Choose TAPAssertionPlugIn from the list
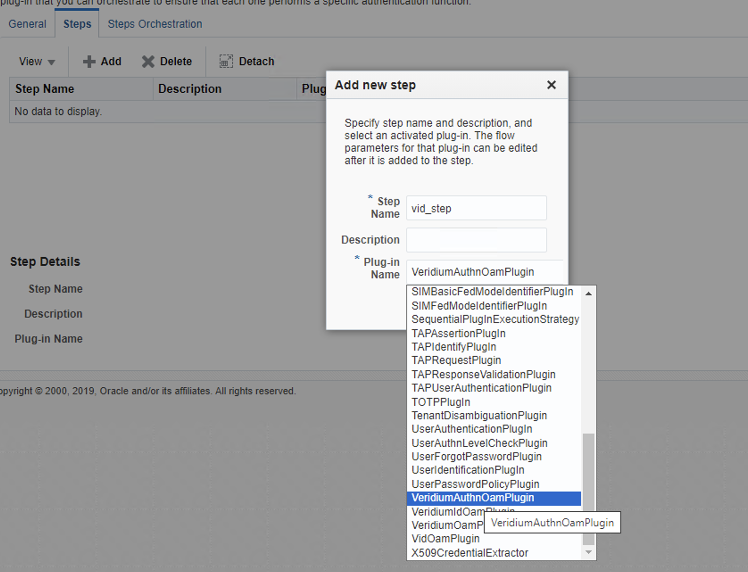This screenshot has width=748, height=572. [x=458, y=333]
